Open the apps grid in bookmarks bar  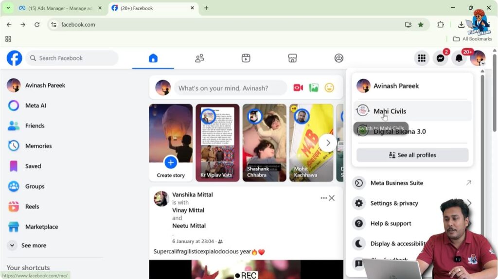8,39
